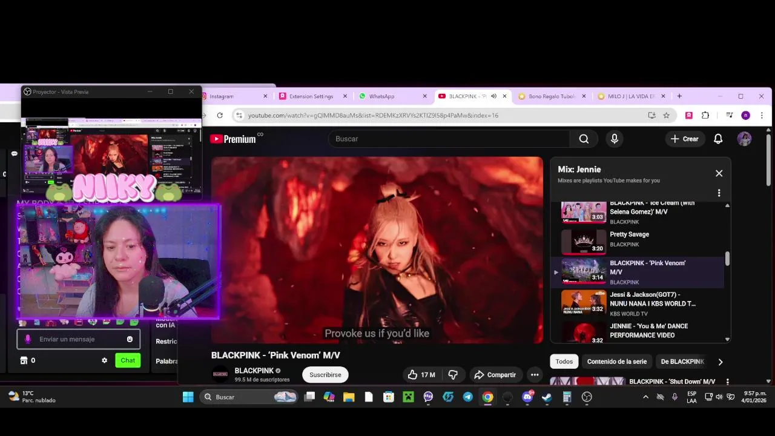Click the Compartir share button
The height and width of the screenshot is (436, 775).
pos(495,375)
